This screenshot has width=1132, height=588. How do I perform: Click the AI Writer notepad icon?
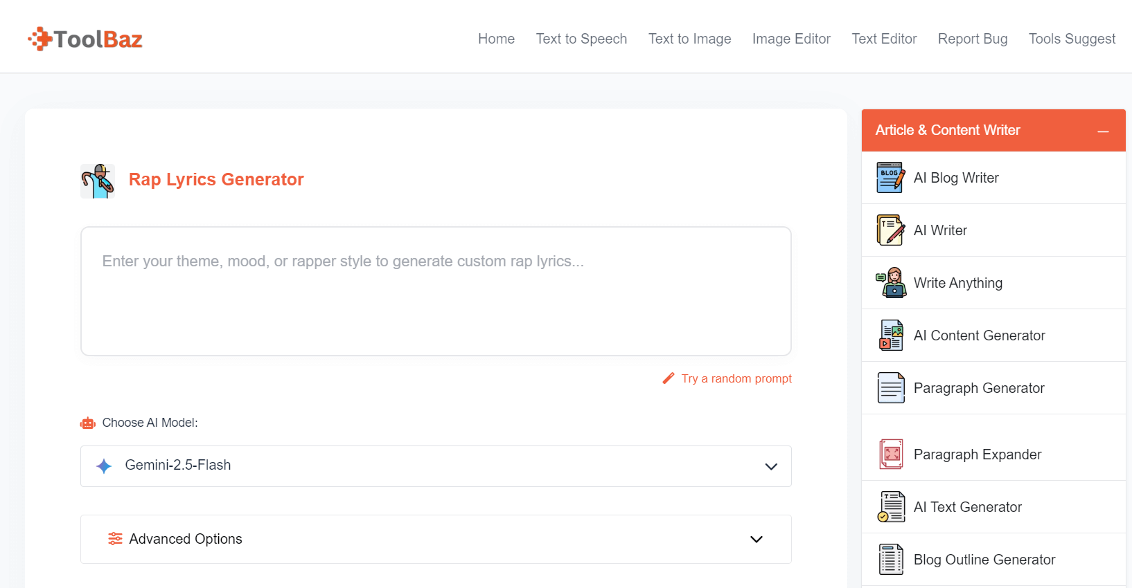[x=890, y=230]
